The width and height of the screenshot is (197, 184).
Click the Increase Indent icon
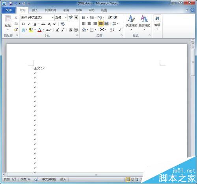pyautogui.click(x=115, y=17)
